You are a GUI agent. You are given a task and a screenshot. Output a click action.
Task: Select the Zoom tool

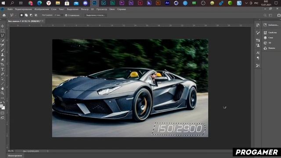pos(3,93)
